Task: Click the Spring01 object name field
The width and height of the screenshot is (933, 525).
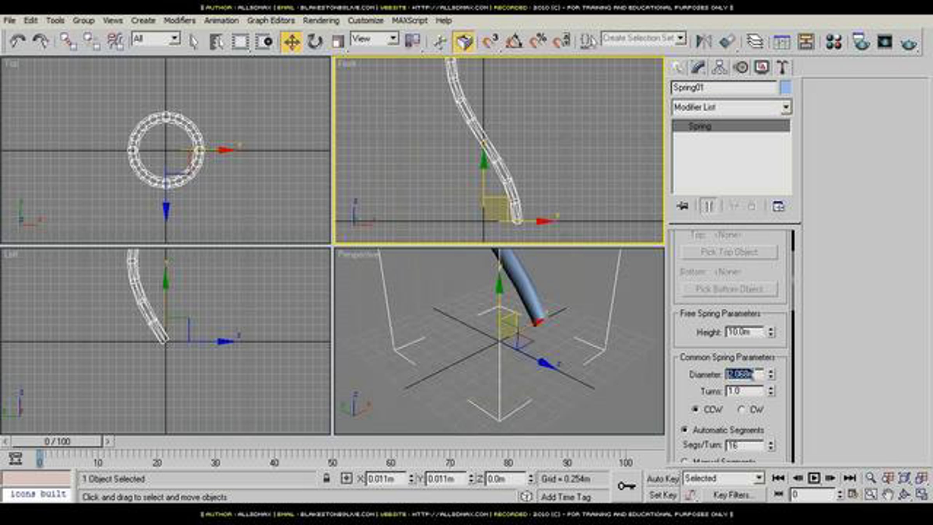Action: [723, 87]
